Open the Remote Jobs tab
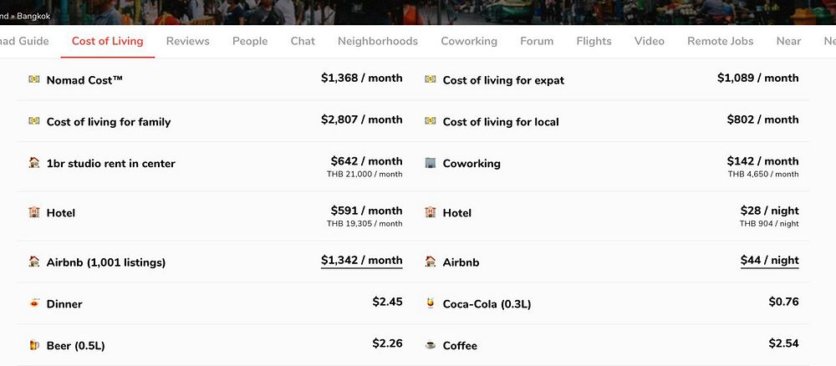The image size is (836, 366). pos(720,41)
